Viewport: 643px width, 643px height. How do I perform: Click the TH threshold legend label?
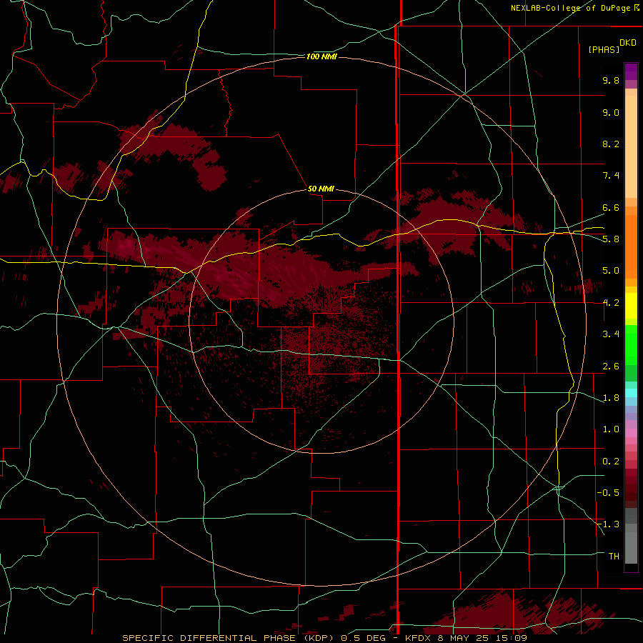[614, 557]
